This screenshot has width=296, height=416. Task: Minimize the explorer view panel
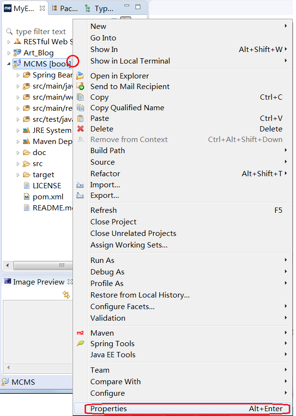coord(127,6)
